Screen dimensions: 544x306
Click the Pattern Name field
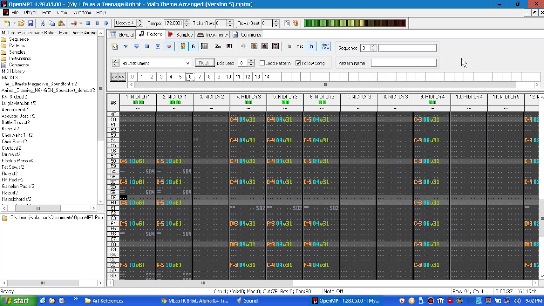404,63
